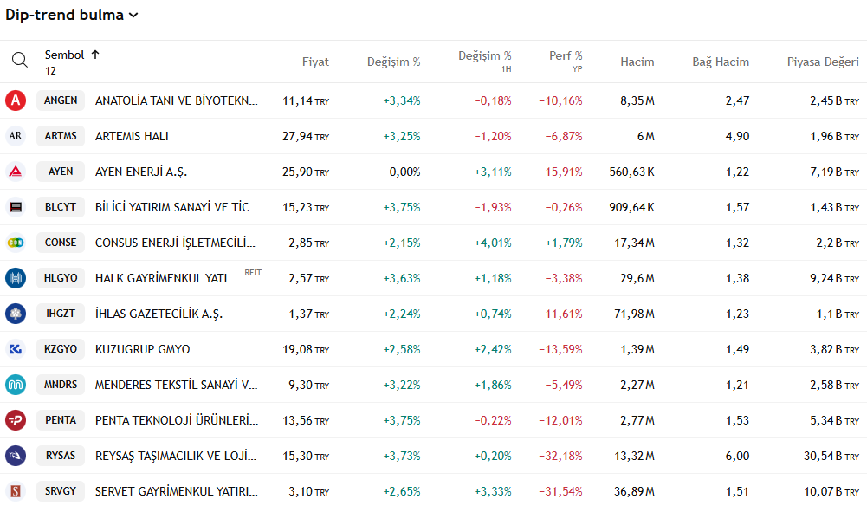Click ARTMS price 27,94 TRY

tap(306, 137)
